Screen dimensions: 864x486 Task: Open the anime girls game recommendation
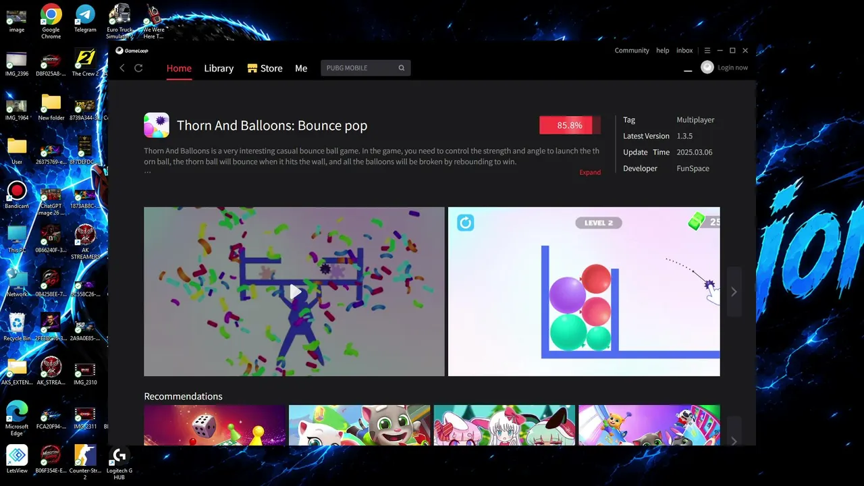pyautogui.click(x=504, y=425)
